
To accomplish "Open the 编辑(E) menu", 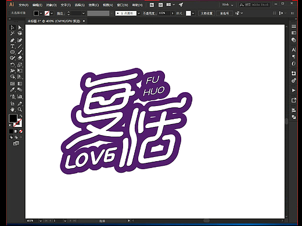I will 37,5.
